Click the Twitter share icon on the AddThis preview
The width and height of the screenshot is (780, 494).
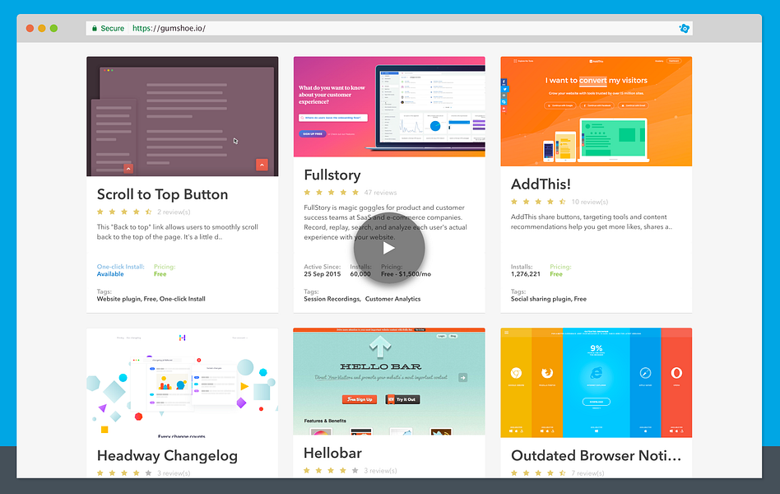(x=504, y=90)
